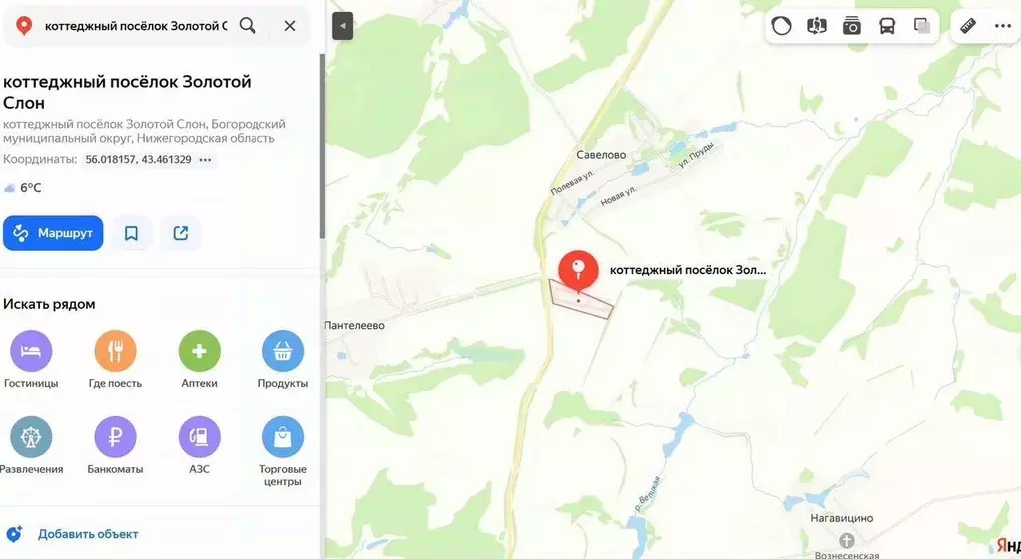The width and height of the screenshot is (1021, 559).
Task: Search nearby Гостиницы hotels icon
Action: [31, 351]
